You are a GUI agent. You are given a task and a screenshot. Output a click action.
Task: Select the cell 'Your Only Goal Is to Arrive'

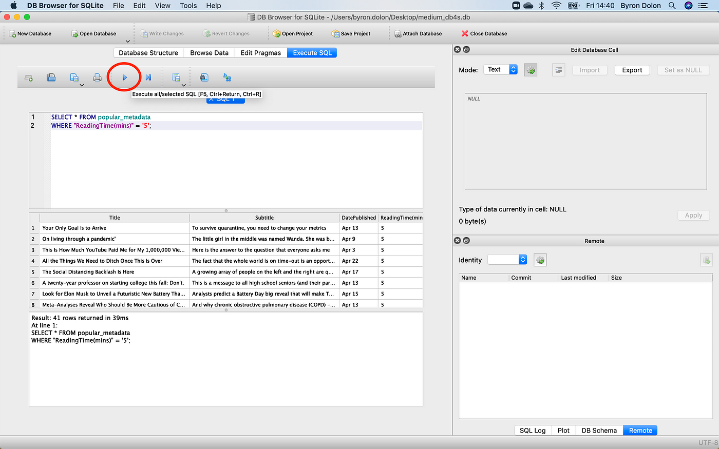115,228
